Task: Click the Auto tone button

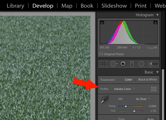Action: click(x=151, y=119)
